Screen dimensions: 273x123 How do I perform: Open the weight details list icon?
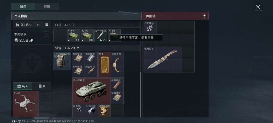(46, 25)
